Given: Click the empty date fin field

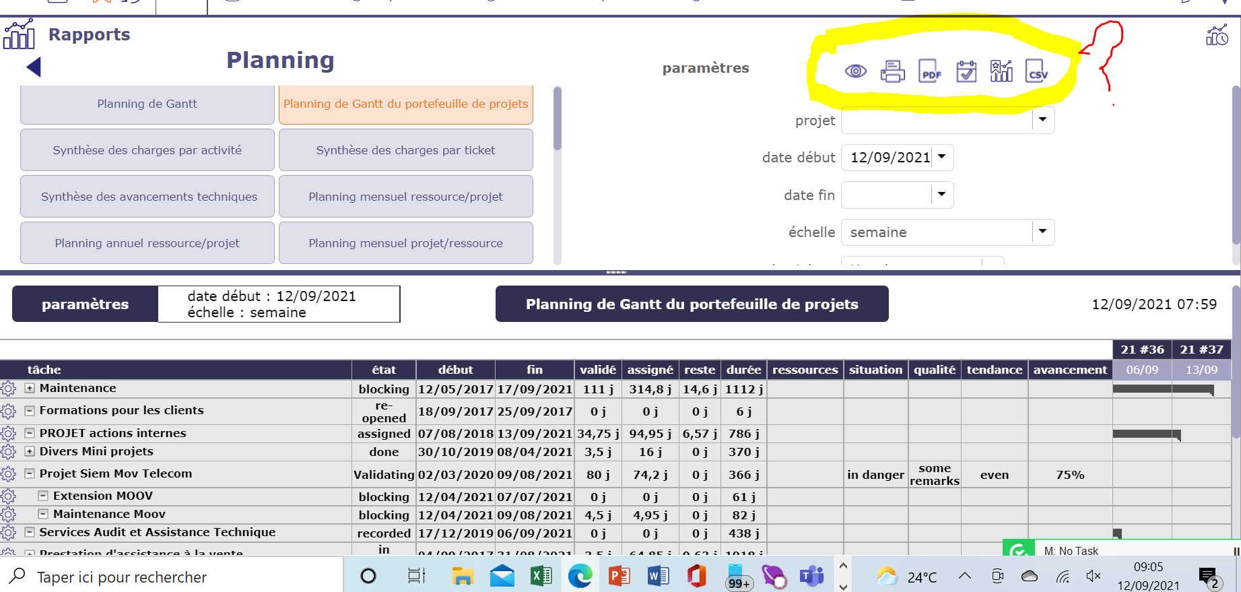Looking at the screenshot, I should click(887, 195).
